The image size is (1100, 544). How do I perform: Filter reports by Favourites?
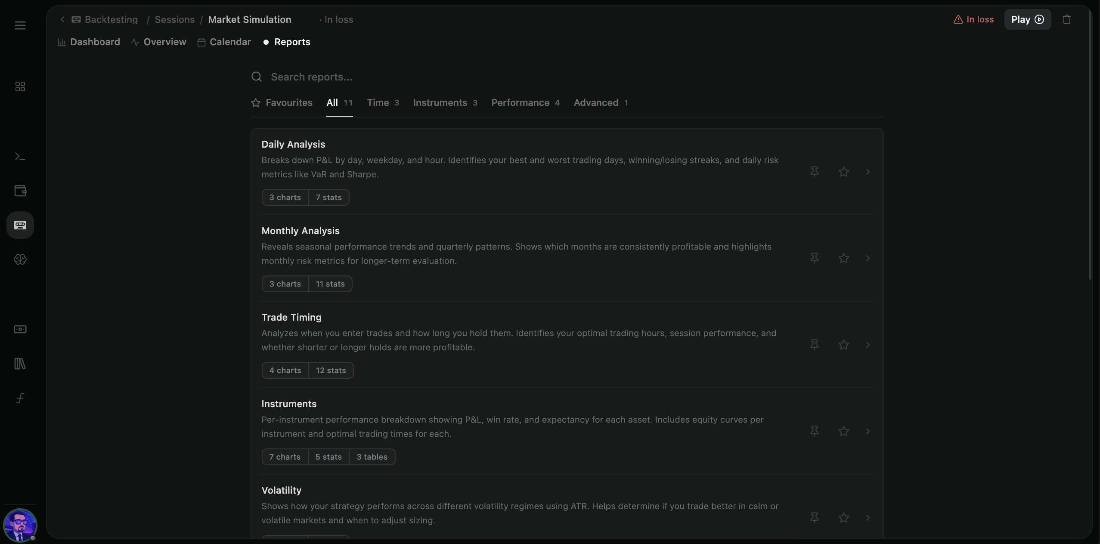point(282,102)
